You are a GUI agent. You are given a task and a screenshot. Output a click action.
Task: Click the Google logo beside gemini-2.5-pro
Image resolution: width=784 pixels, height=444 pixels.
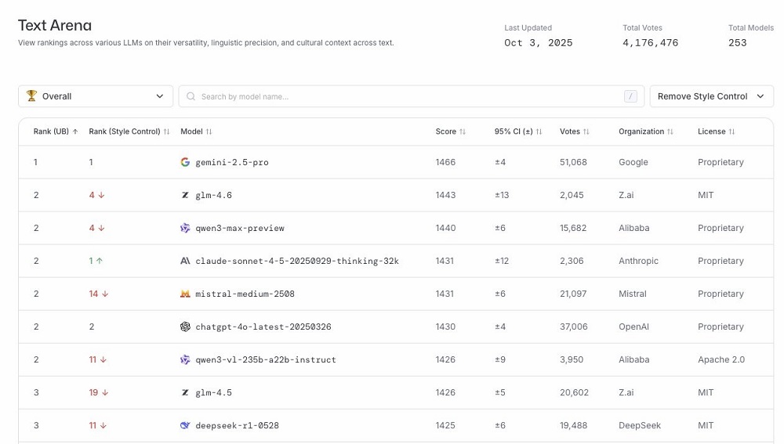(185, 162)
